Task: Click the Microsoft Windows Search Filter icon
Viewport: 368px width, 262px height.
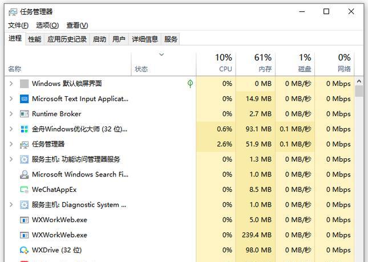Action: tap(24, 174)
